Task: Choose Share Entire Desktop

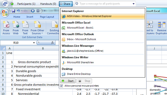Action: pyautogui.click(x=103, y=74)
